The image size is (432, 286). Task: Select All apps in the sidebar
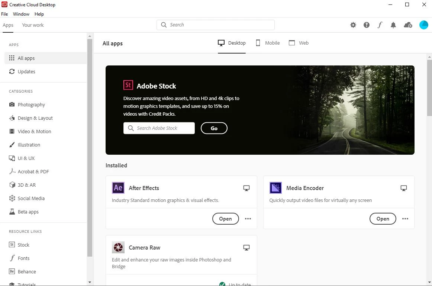(45, 58)
